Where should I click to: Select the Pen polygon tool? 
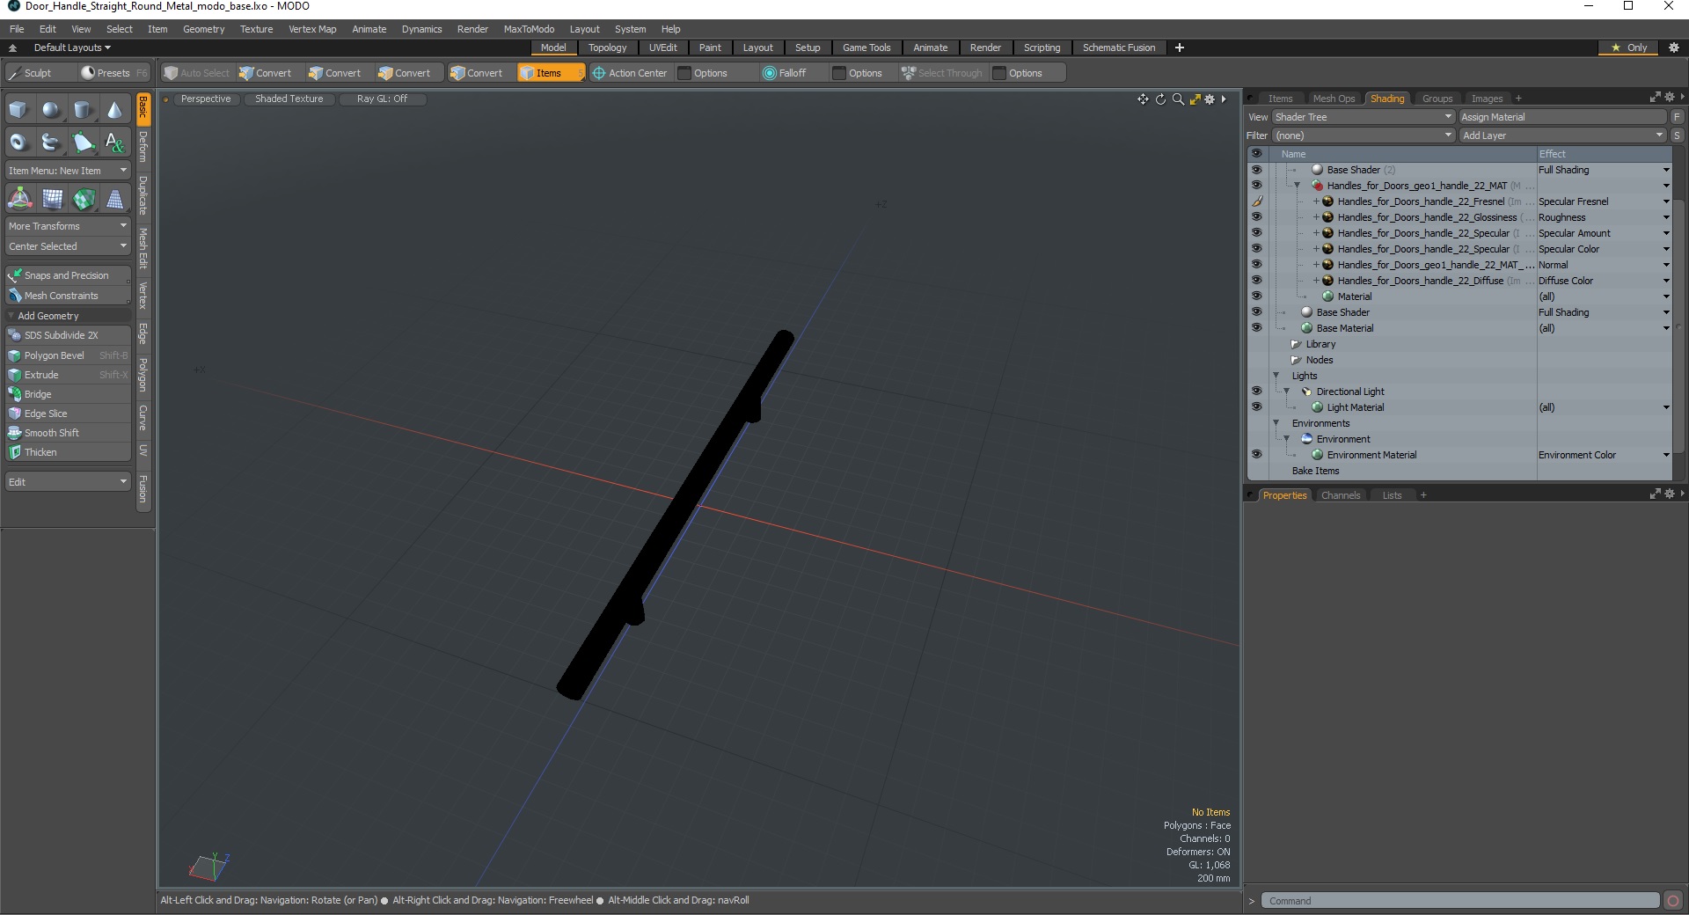(x=83, y=142)
